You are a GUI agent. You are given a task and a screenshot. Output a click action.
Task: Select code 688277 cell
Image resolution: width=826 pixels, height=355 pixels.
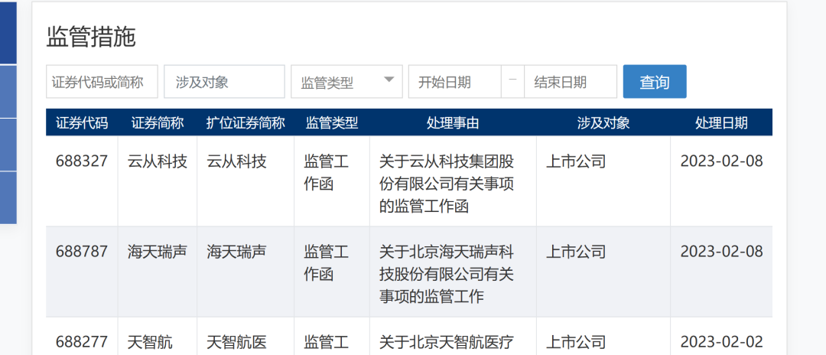click(x=82, y=342)
